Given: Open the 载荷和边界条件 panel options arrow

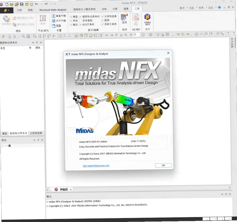Looking at the screenshot, I should point(33,43).
